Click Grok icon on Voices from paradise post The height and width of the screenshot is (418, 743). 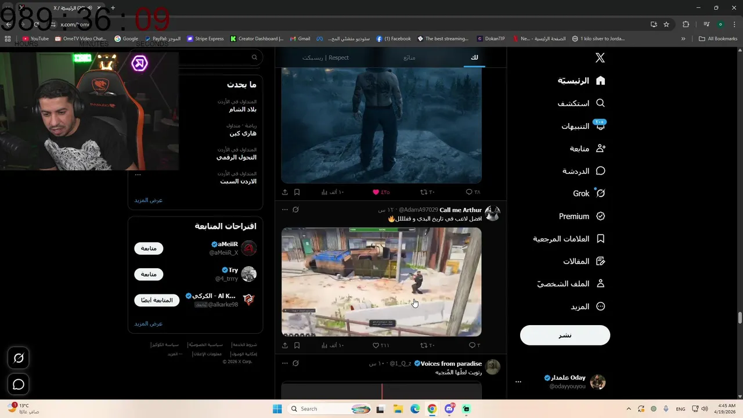[295, 363]
